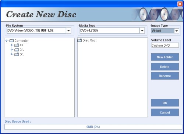This screenshot has height=134, width=184.
Task: Select the A:\ label in tree
Action: [x=21, y=45]
